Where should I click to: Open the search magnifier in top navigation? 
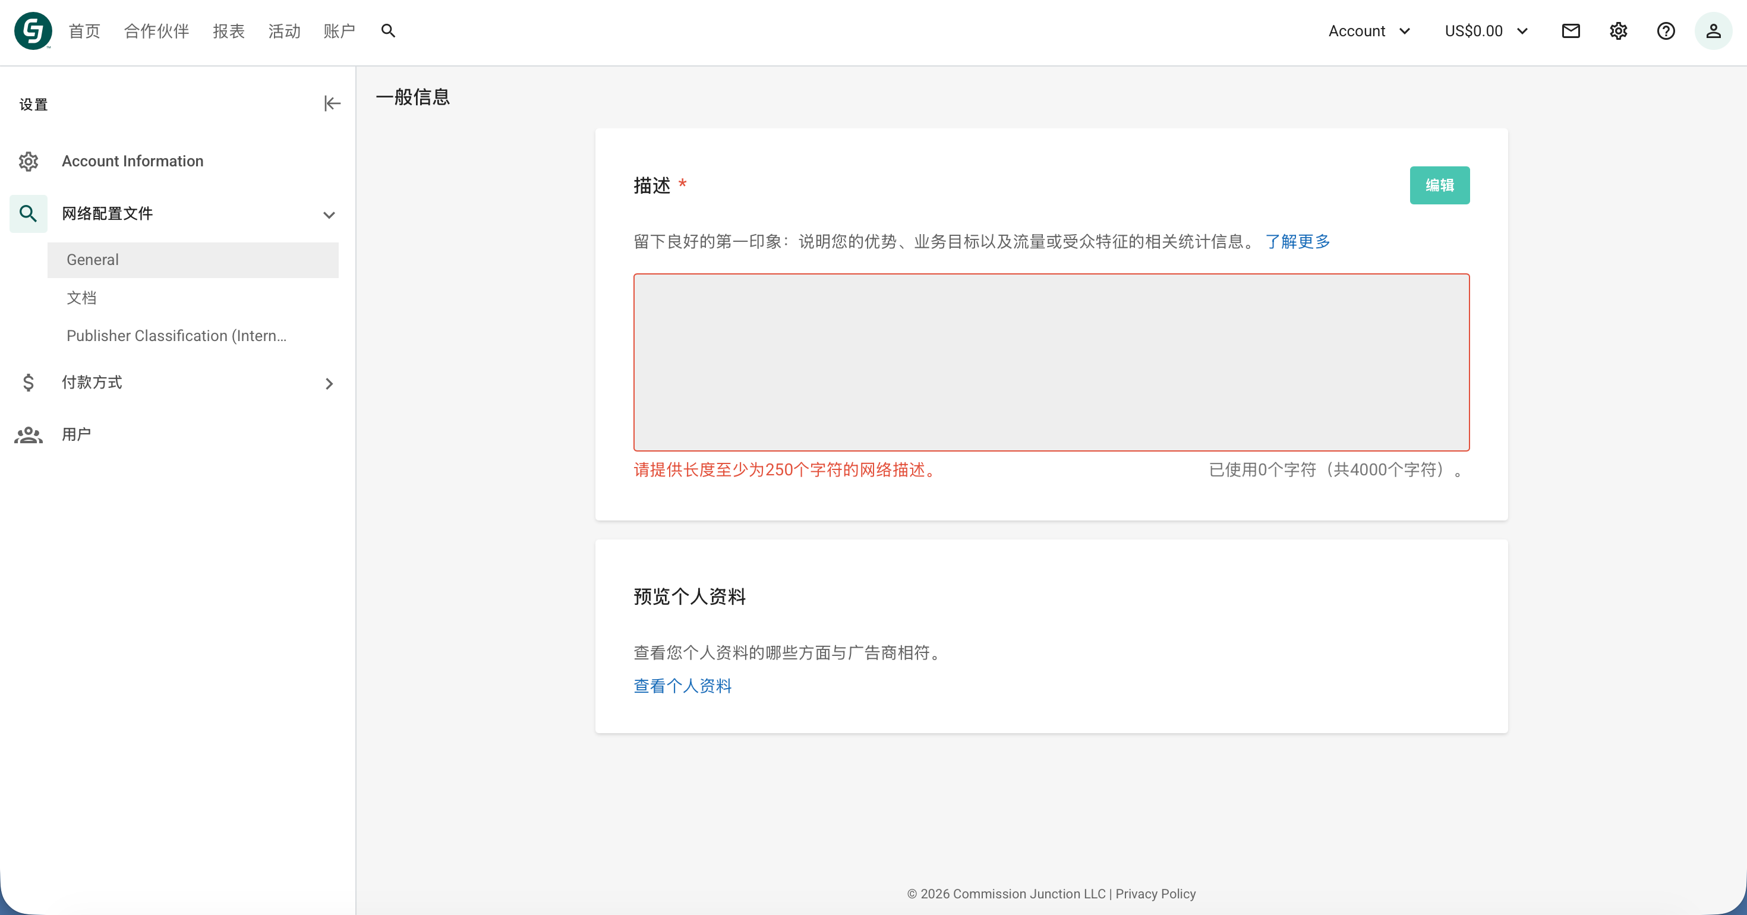coord(388,30)
